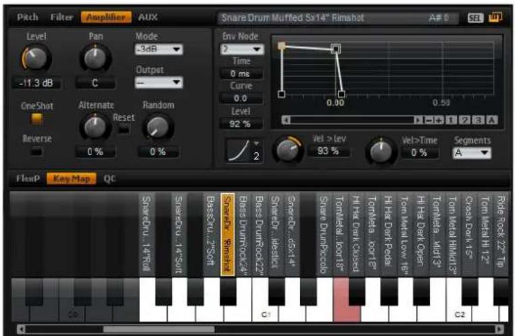Toggle the OneShot button
This screenshot has height=336, width=515.
pyautogui.click(x=36, y=118)
